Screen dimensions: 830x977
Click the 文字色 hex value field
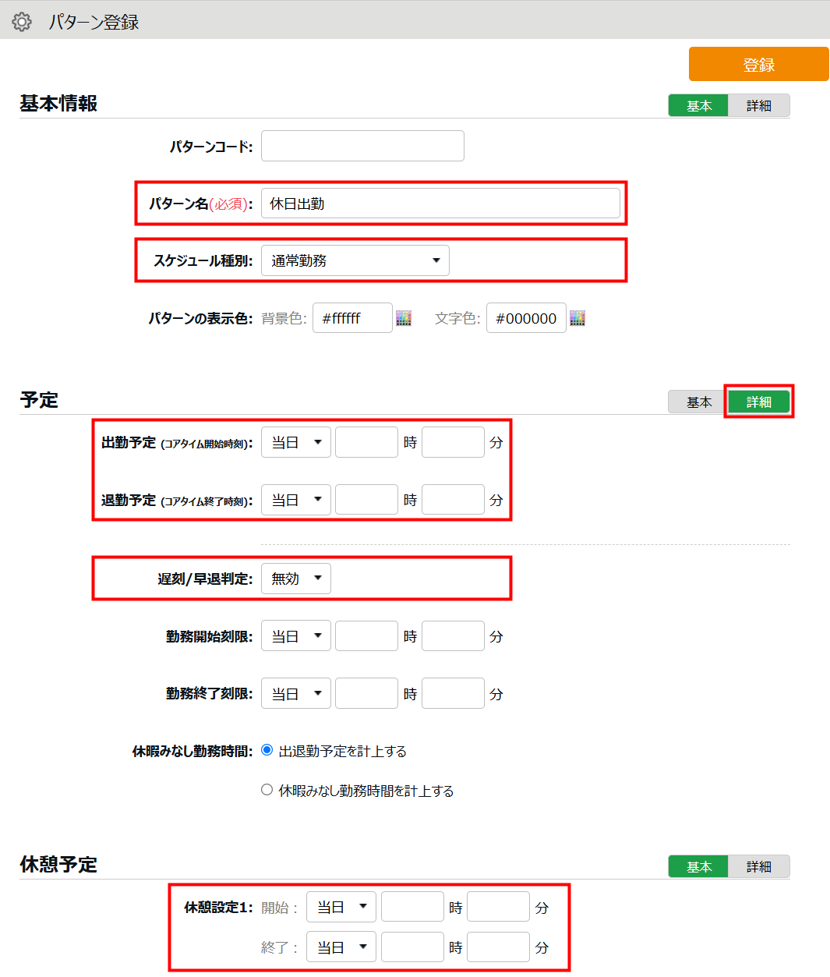(526, 318)
